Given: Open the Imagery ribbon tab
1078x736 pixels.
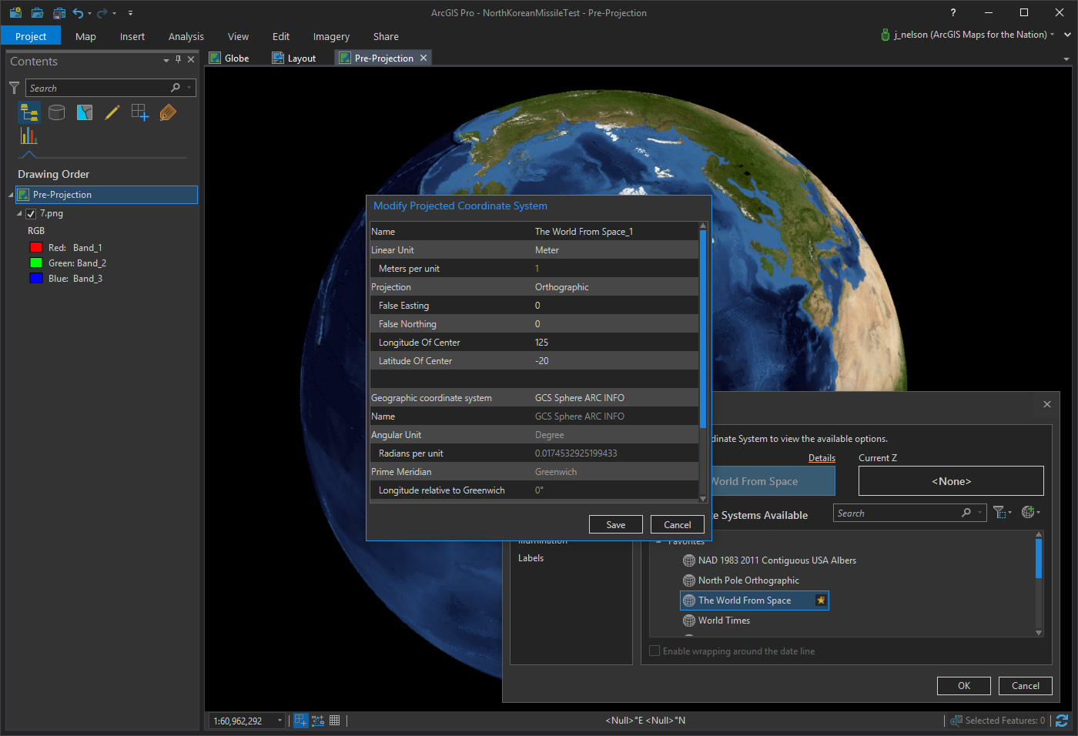Looking at the screenshot, I should 331,36.
